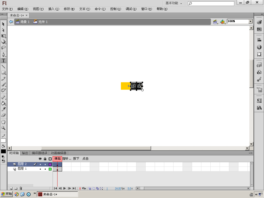The image size is (264, 198).
Task: Switch to the 编译器错误 tab
Action: point(39,153)
